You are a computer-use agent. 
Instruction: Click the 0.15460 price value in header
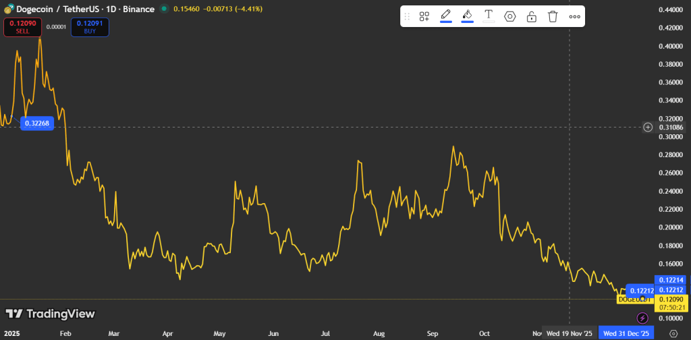tap(185, 9)
